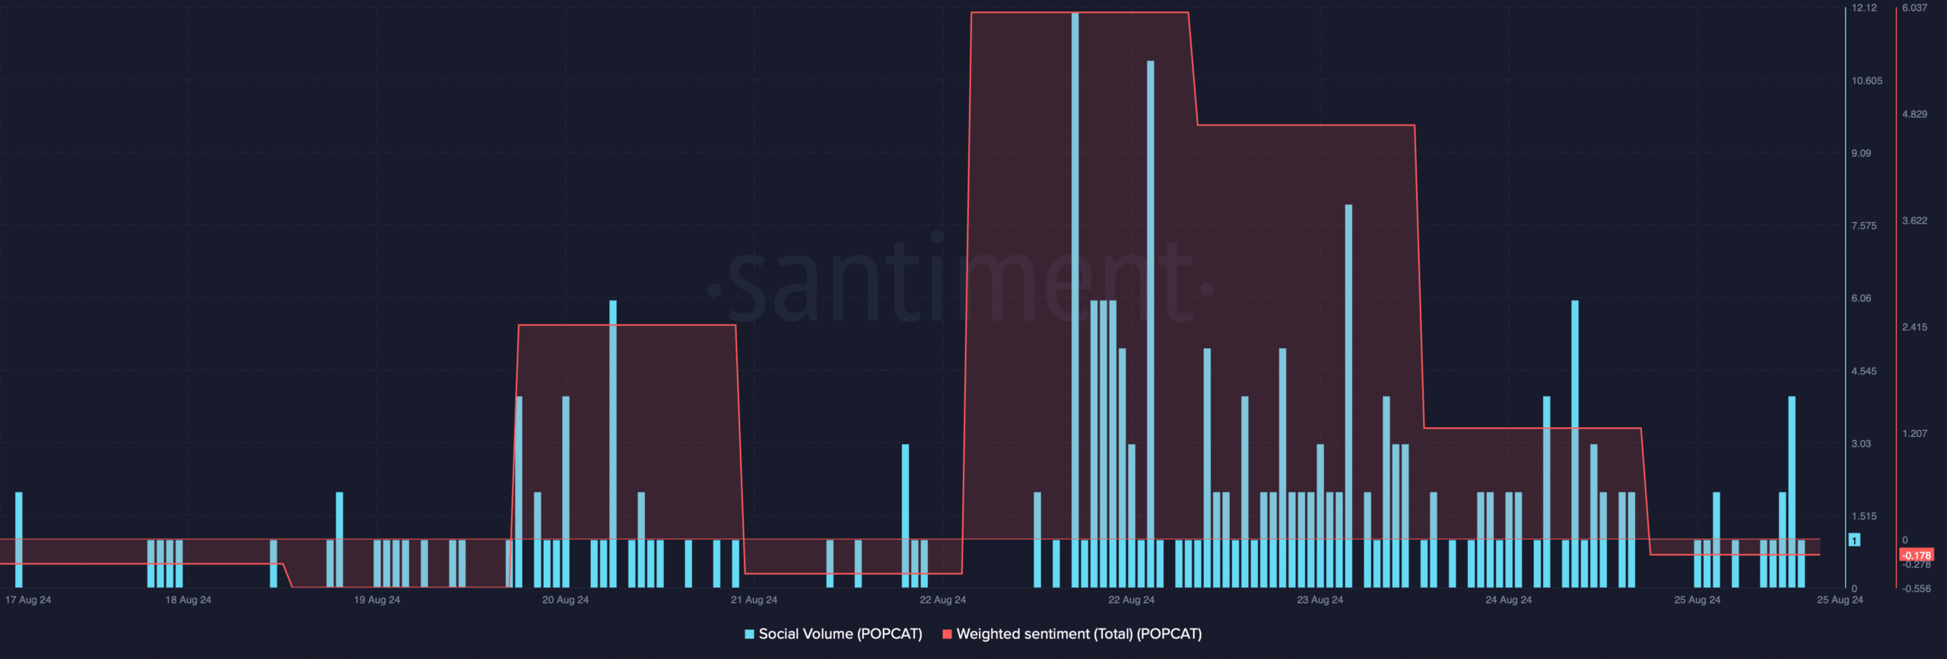Click the 1.515 axis value

tap(1864, 516)
